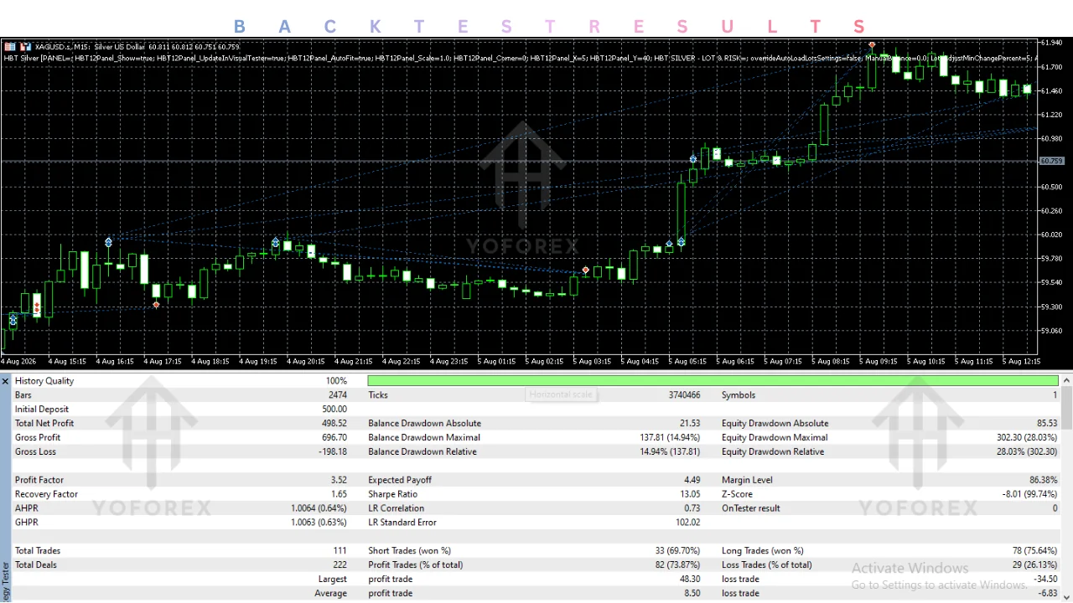Select the Gross Profit value 696.70
The image size is (1073, 603).
pos(334,438)
